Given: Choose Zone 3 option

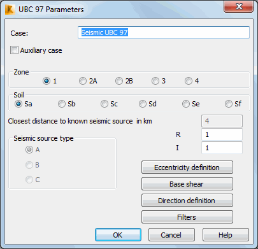Looking at the screenshot, I should tap(155, 81).
